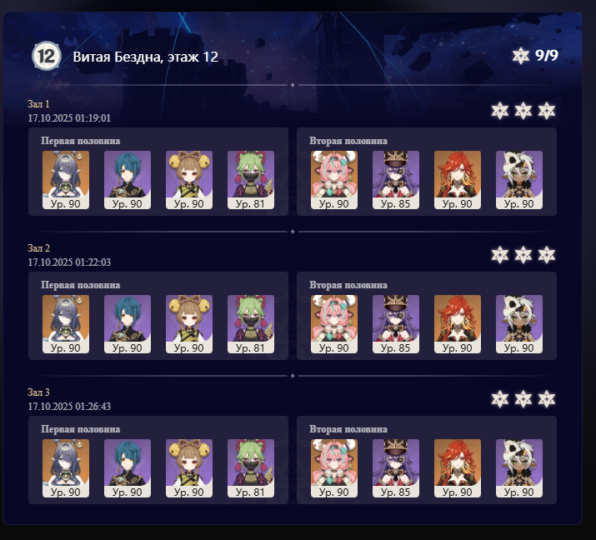The width and height of the screenshot is (596, 540).
Task: Select Зал 1 pink-haired character in second half
Action: tap(334, 180)
